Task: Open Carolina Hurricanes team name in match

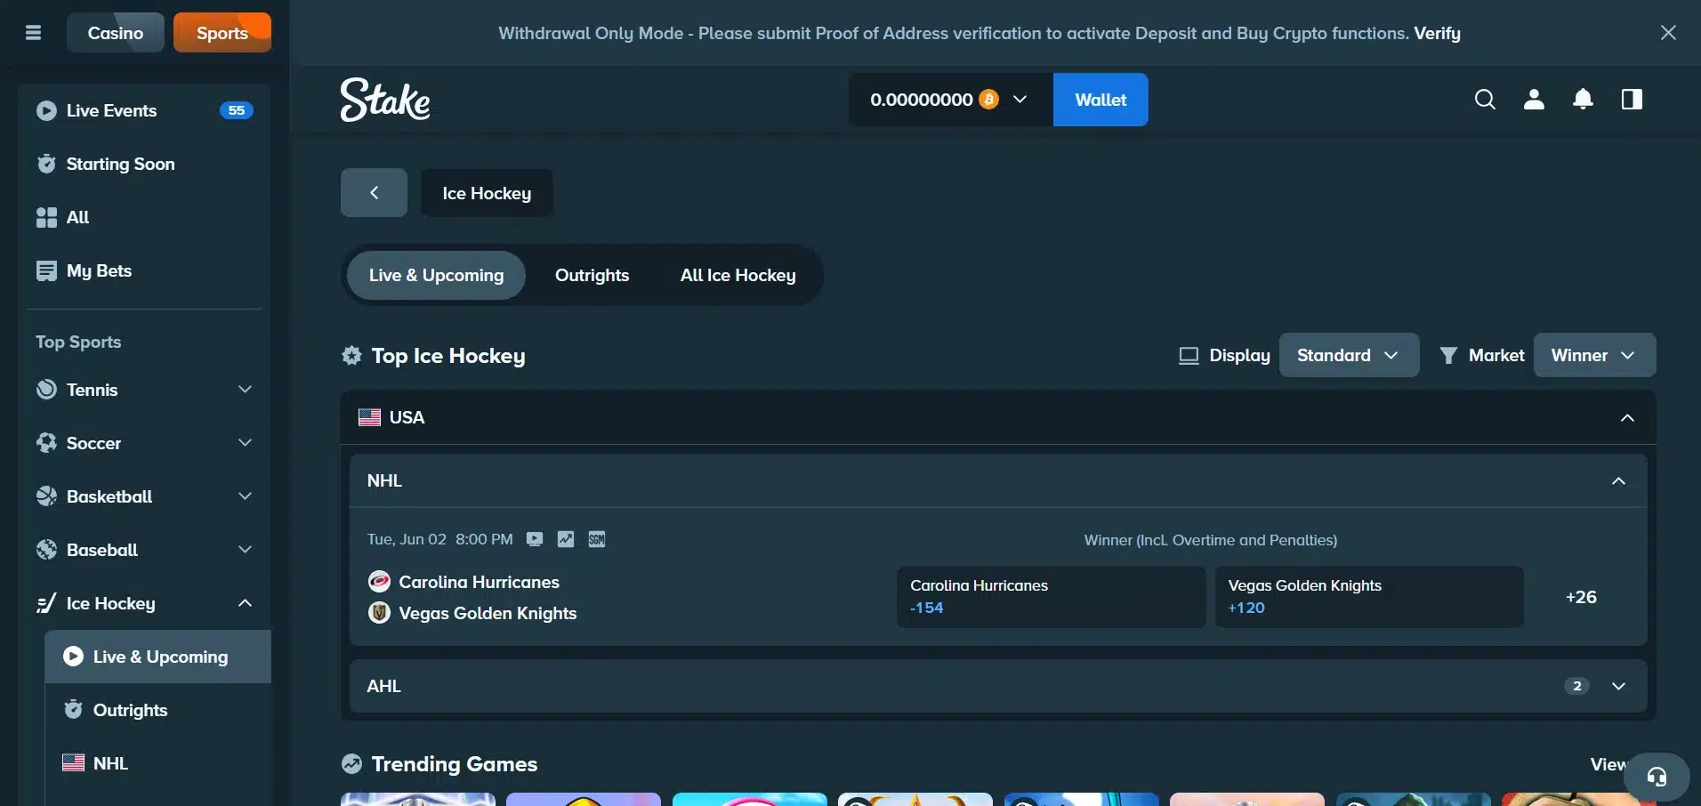Action: click(x=479, y=582)
